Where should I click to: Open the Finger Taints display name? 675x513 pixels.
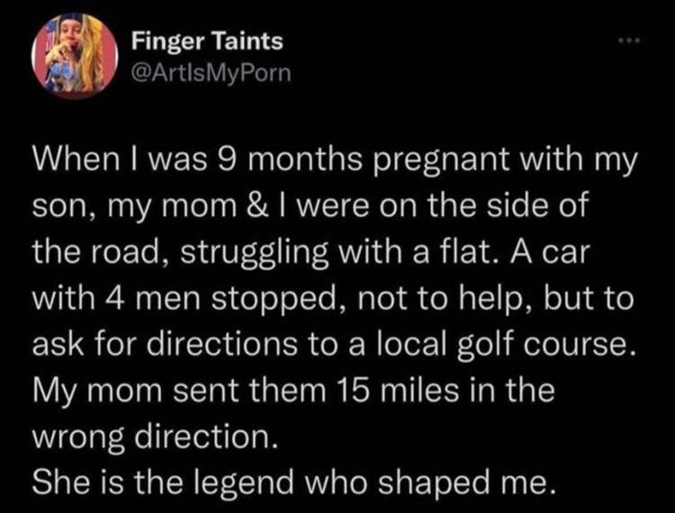(x=206, y=41)
